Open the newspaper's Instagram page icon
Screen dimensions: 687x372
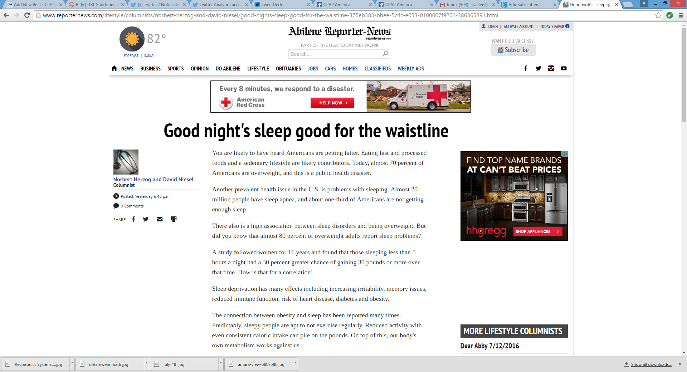pos(551,68)
